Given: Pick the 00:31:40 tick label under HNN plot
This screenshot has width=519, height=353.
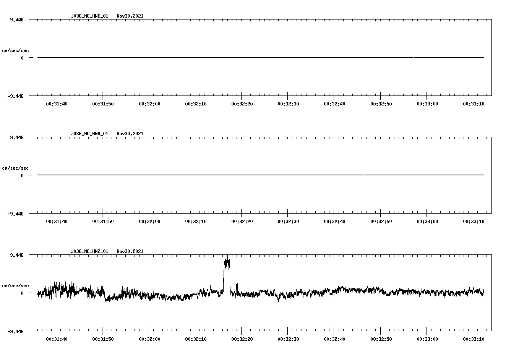Looking at the screenshot, I should [x=57, y=221].
